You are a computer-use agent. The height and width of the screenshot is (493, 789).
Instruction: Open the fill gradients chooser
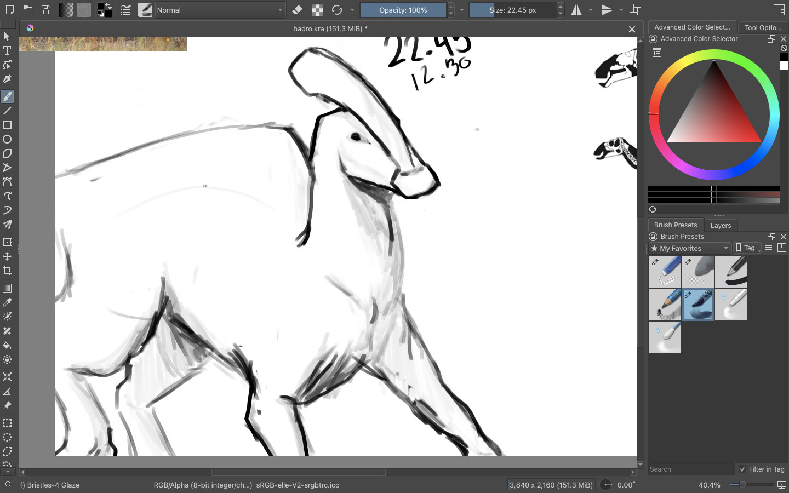click(66, 10)
